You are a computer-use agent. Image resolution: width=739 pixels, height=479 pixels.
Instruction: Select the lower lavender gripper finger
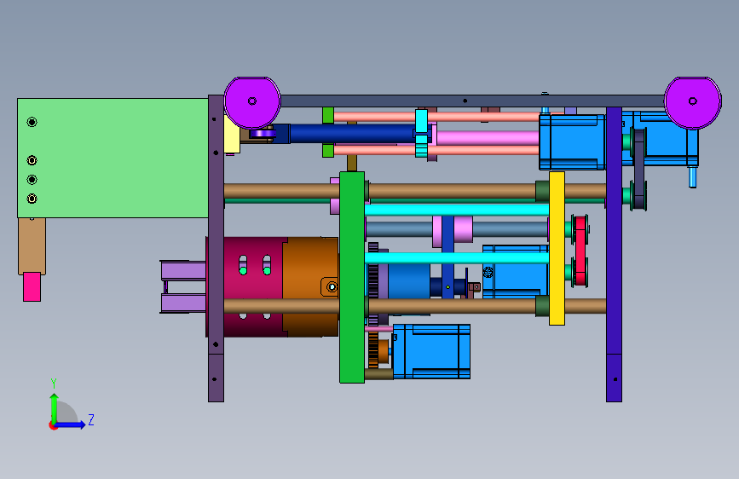pyautogui.click(x=183, y=303)
